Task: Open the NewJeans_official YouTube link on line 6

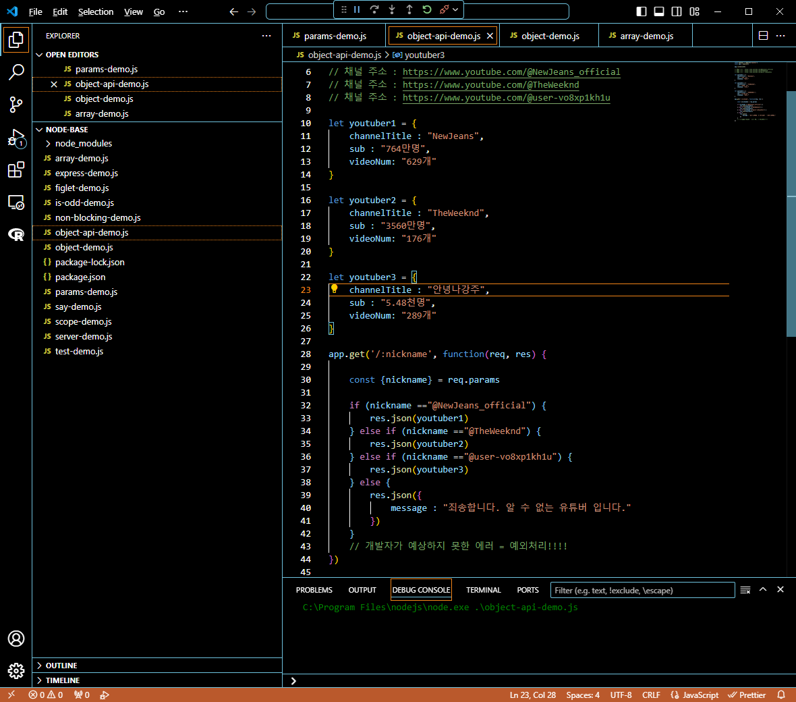Action: pos(511,72)
